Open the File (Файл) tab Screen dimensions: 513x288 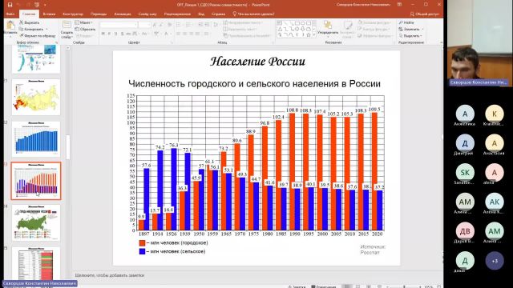pos(10,14)
